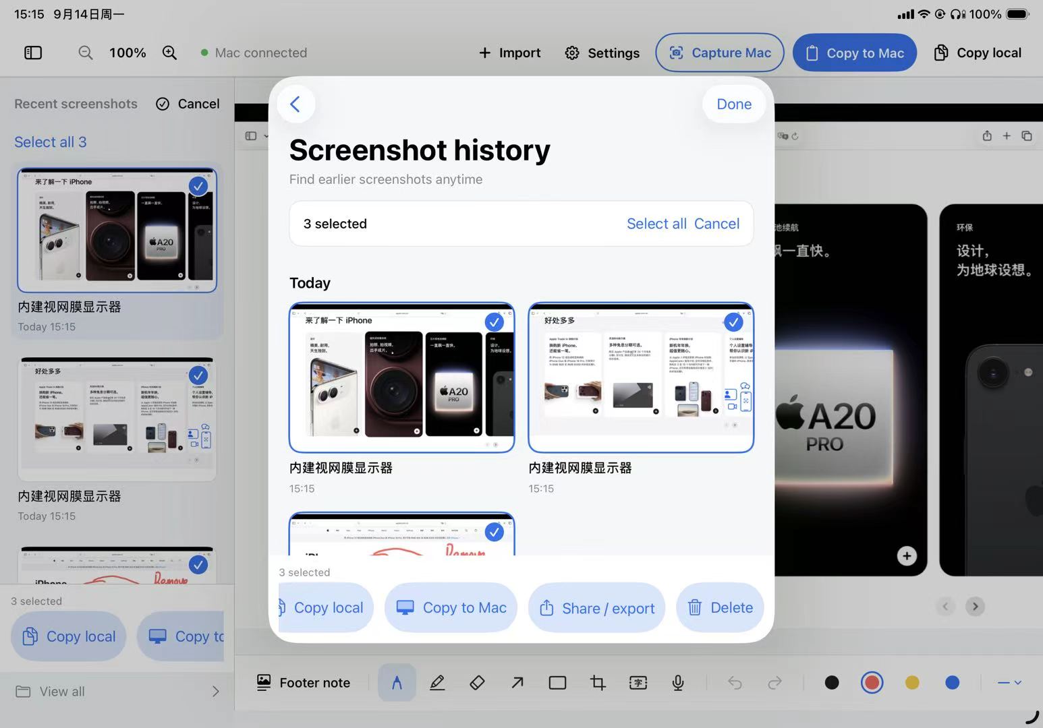Click the next arrow below the cards
Viewport: 1043px width, 728px height.
pos(975,607)
